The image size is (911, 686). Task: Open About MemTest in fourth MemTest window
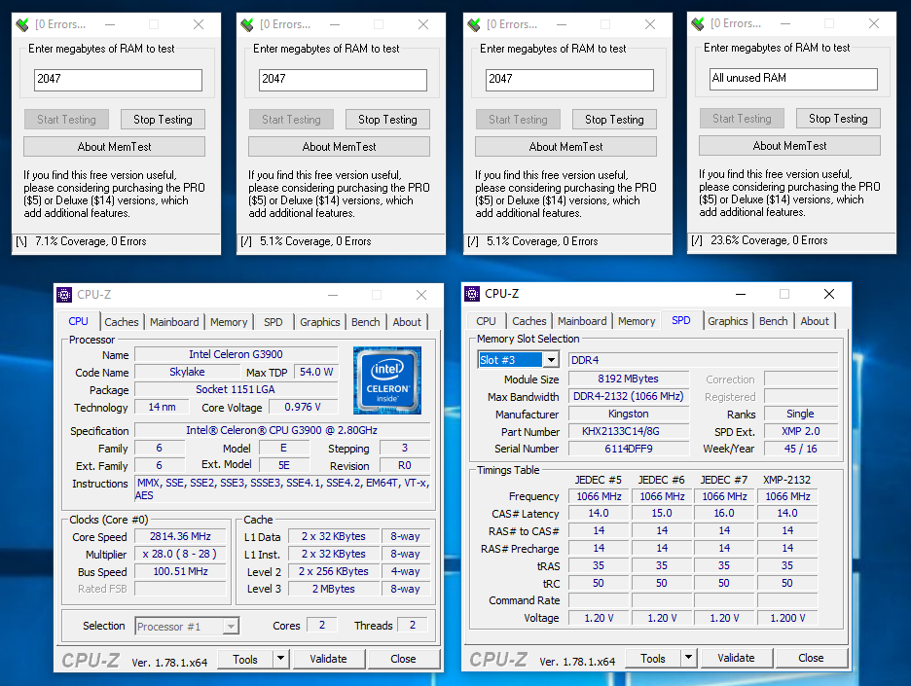click(789, 145)
